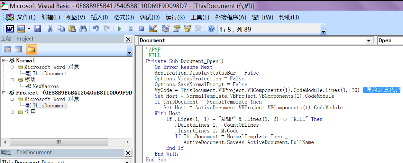Open the 格式(O) menu

click(124, 17)
